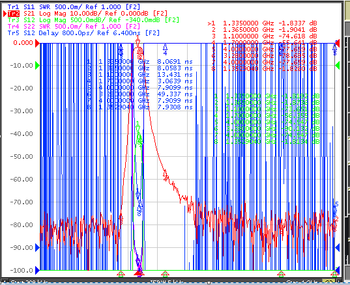350x285 pixels.
Task: Click the red marker 3 readout -74.618 dB
Action: tap(298, 36)
